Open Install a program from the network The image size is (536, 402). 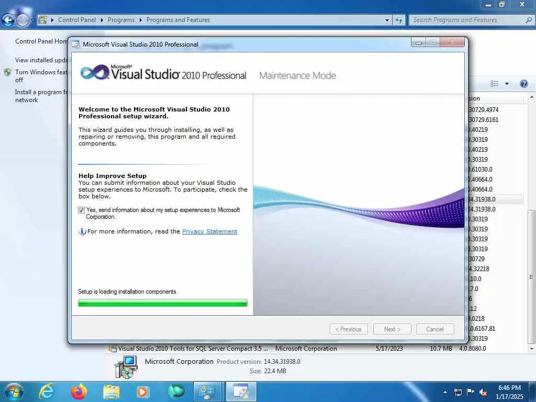(41, 96)
